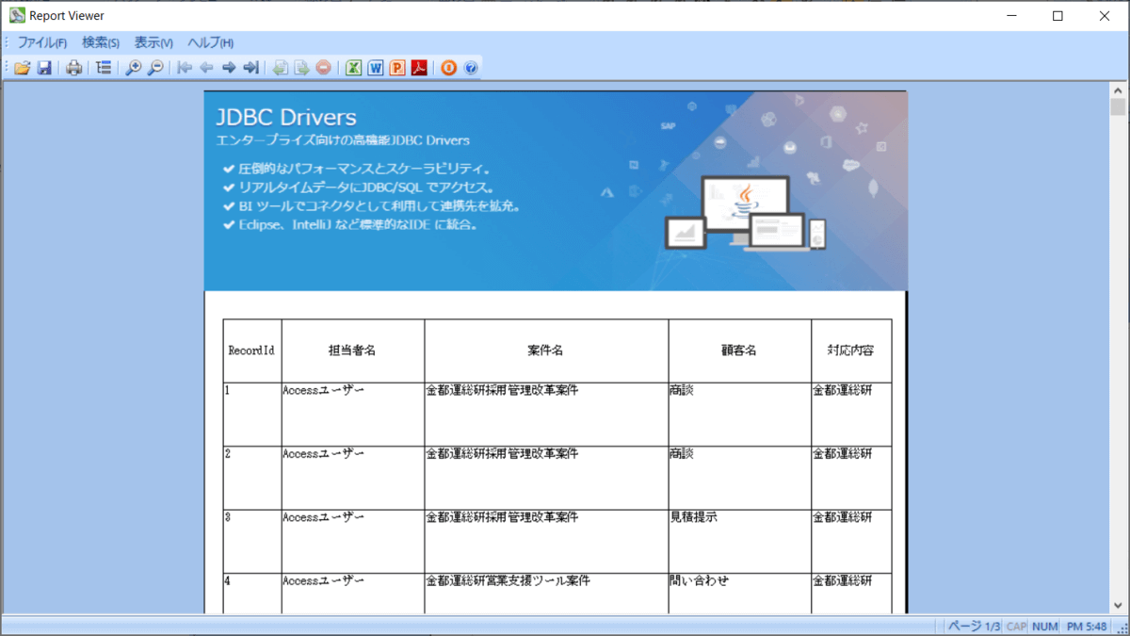
Task: Click the 案件名 column header
Action: (x=546, y=351)
